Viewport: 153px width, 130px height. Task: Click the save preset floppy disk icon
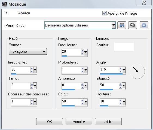click(122, 25)
